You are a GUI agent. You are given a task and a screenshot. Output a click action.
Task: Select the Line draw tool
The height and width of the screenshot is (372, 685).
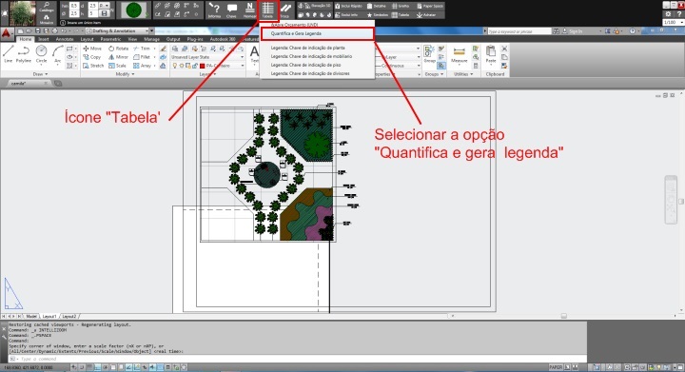(x=8, y=54)
